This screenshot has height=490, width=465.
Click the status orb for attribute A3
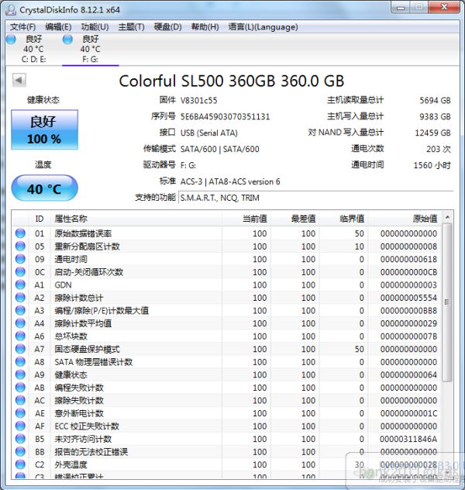[20, 310]
